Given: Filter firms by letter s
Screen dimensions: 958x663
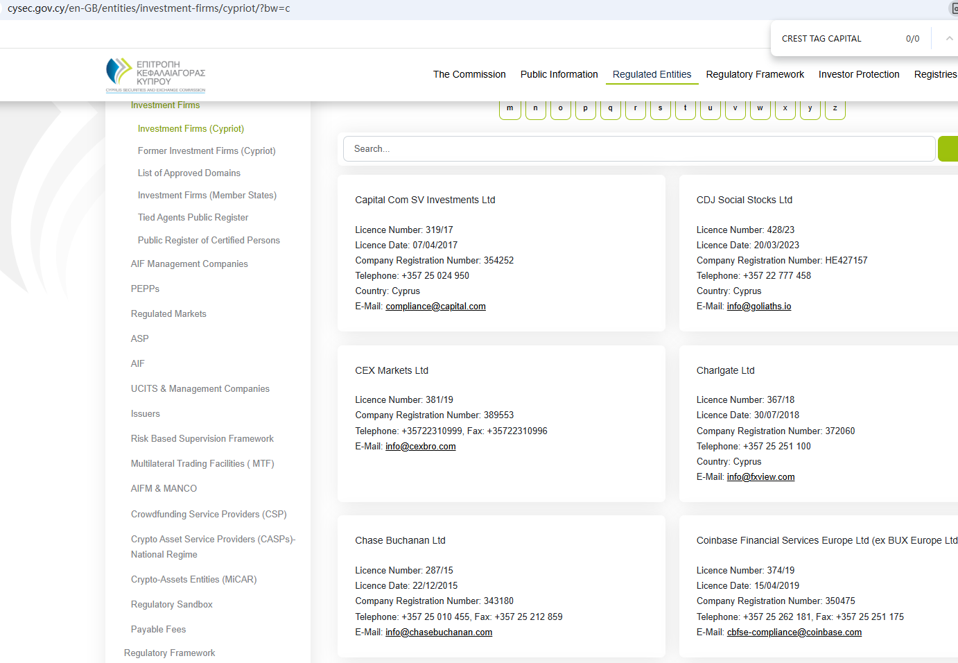Looking at the screenshot, I should [x=660, y=109].
